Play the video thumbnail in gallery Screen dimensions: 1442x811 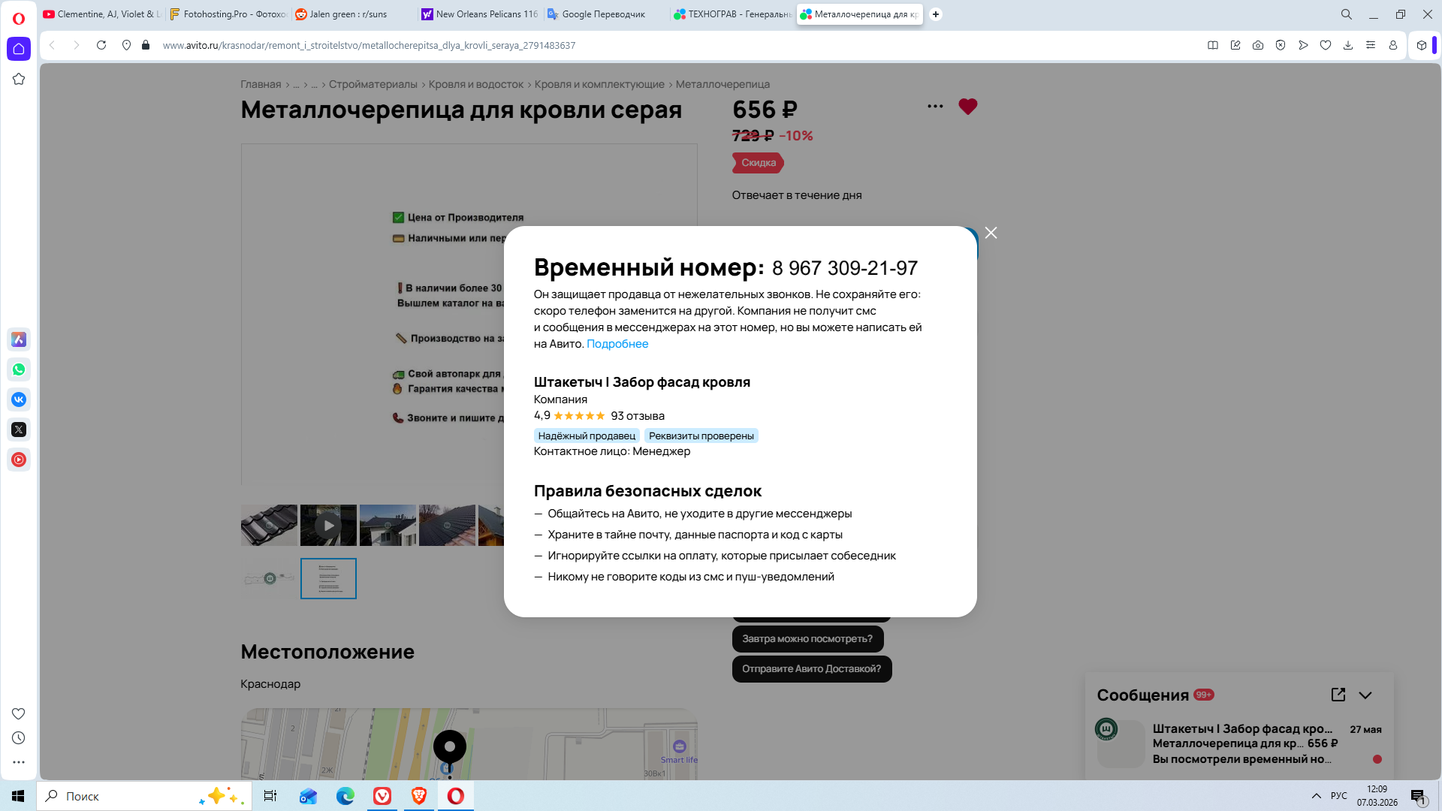(x=328, y=525)
